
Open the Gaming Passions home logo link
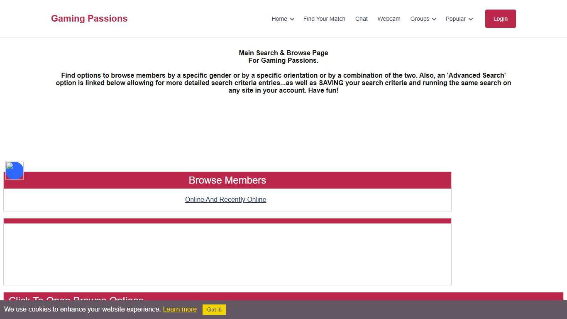[89, 19]
